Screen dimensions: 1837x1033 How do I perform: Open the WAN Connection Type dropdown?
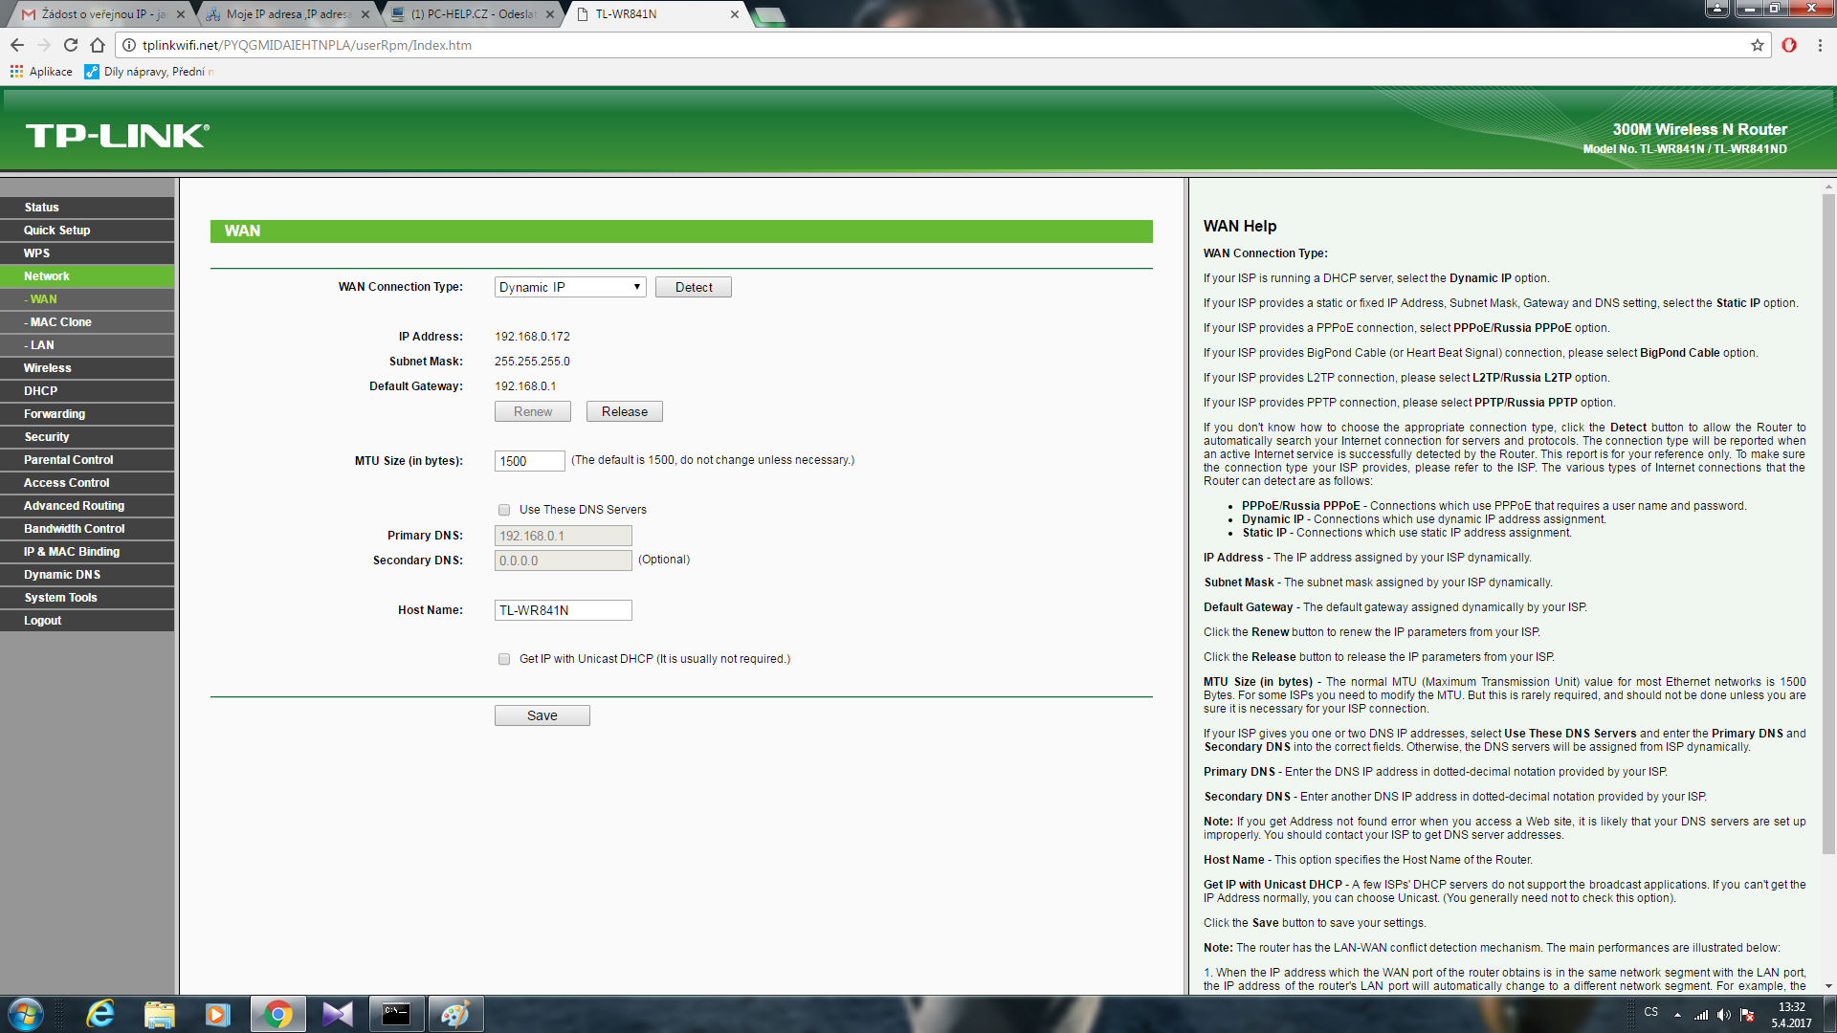(x=570, y=287)
